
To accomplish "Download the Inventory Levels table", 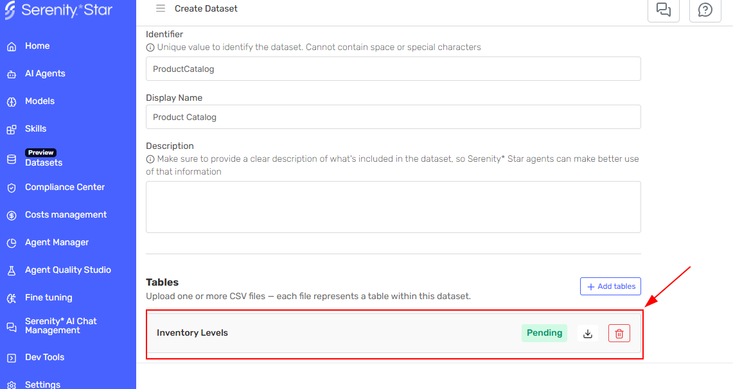I will pos(587,333).
